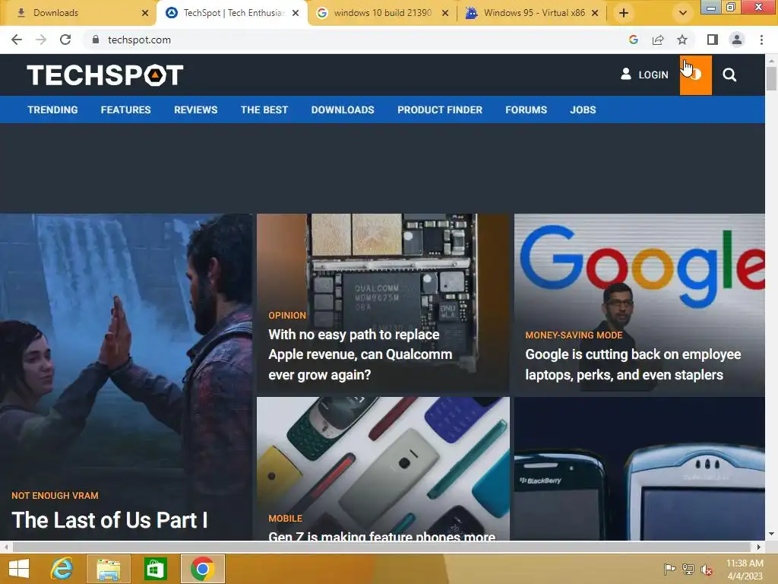The width and height of the screenshot is (778, 584).
Task: Toggle TechSpot dark/light theme button
Action: click(x=696, y=75)
